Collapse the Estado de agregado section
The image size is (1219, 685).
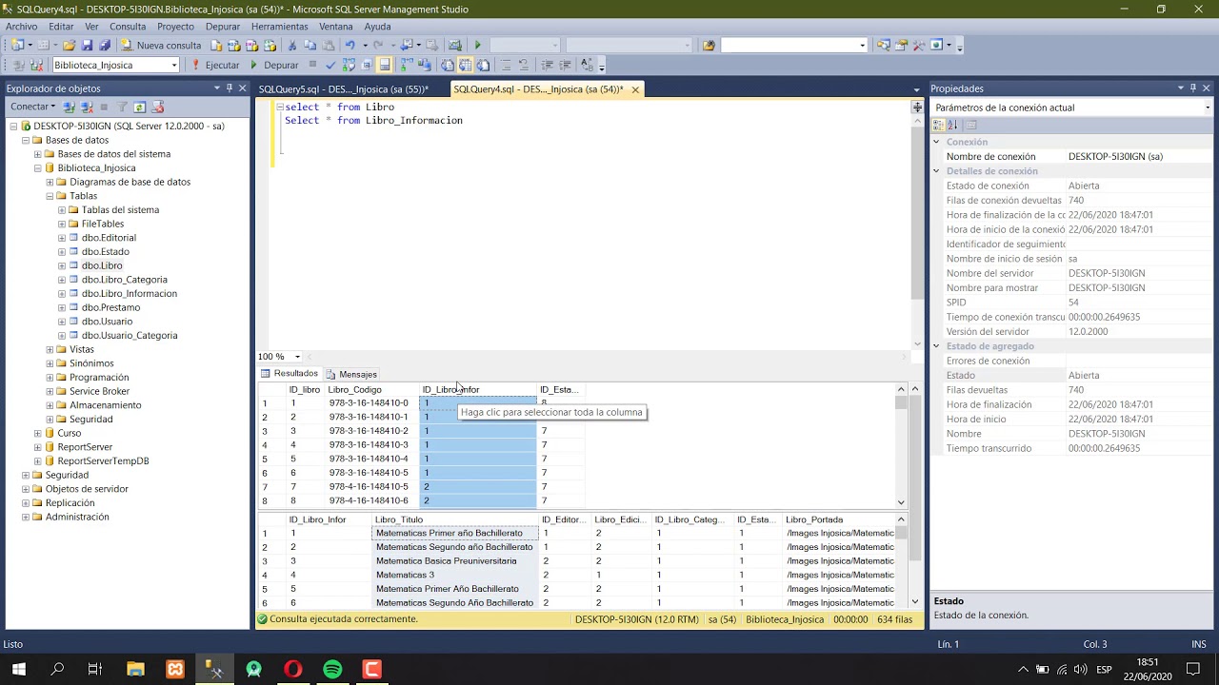tap(936, 346)
